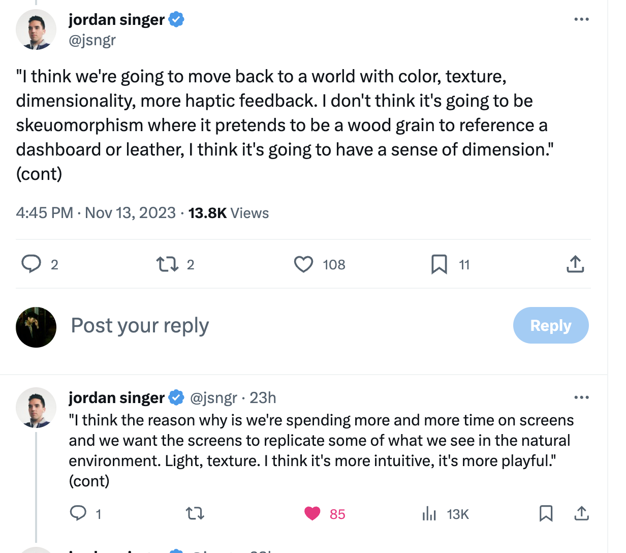
Task: Share the second tweet in thread
Action: (581, 513)
